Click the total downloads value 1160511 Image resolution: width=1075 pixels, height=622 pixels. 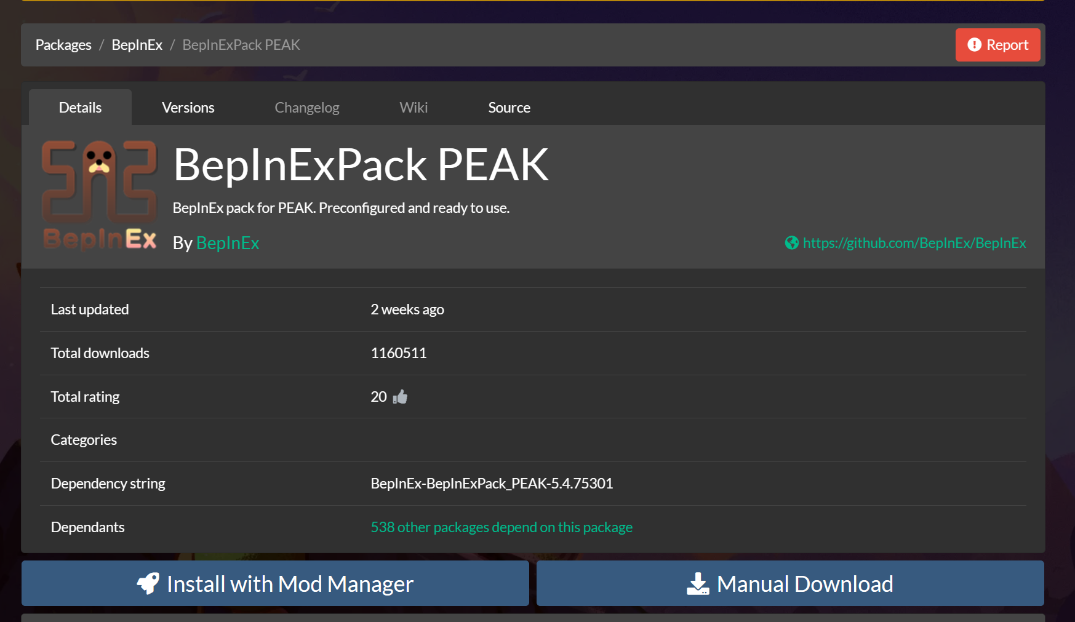(399, 353)
